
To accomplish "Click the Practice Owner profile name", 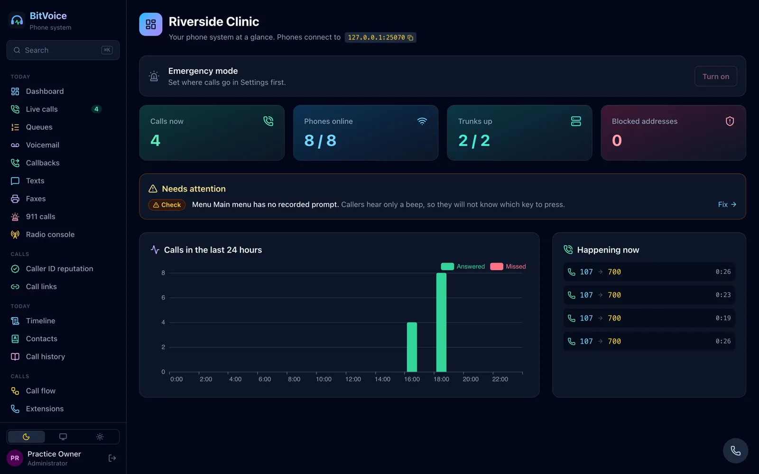I will pyautogui.click(x=54, y=454).
